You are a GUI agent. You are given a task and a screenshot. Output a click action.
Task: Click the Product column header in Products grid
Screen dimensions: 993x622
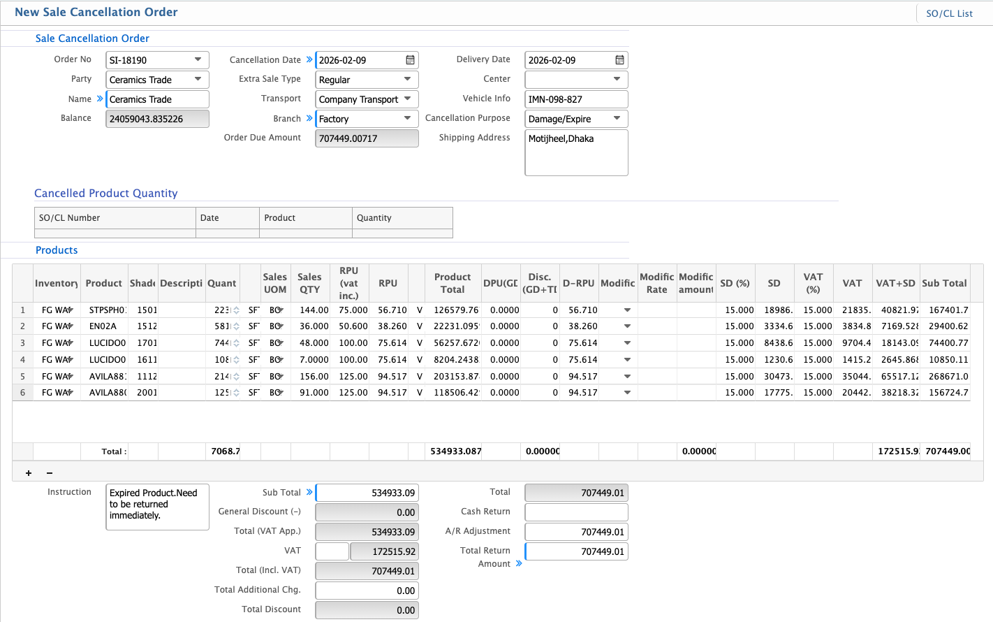pos(103,283)
